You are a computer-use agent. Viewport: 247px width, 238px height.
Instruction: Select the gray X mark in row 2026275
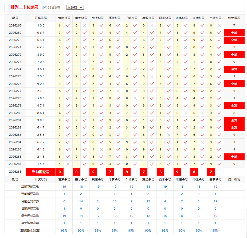click(152, 77)
